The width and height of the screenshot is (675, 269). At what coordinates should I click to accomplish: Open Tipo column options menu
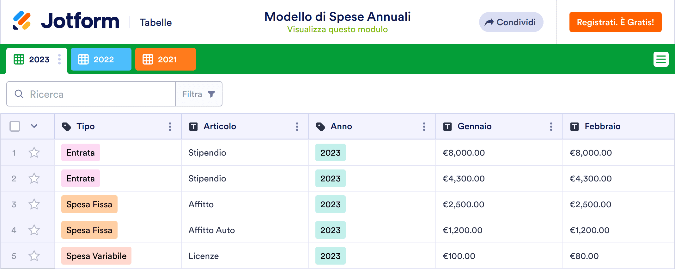[170, 127]
